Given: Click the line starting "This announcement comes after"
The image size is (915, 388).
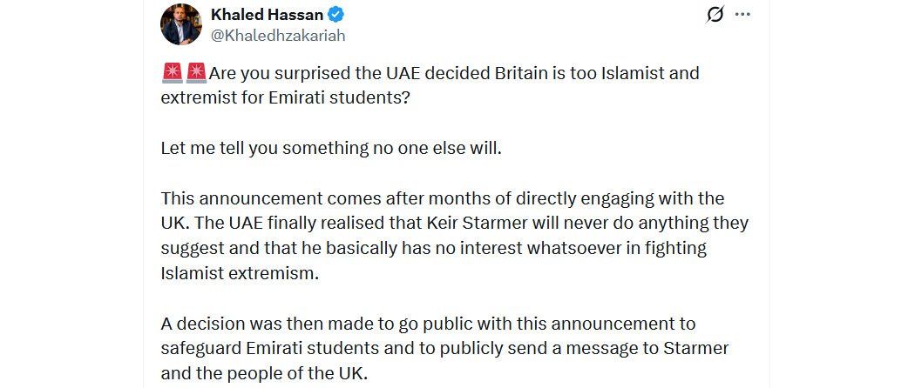Looking at the screenshot, I should click(x=443, y=198).
